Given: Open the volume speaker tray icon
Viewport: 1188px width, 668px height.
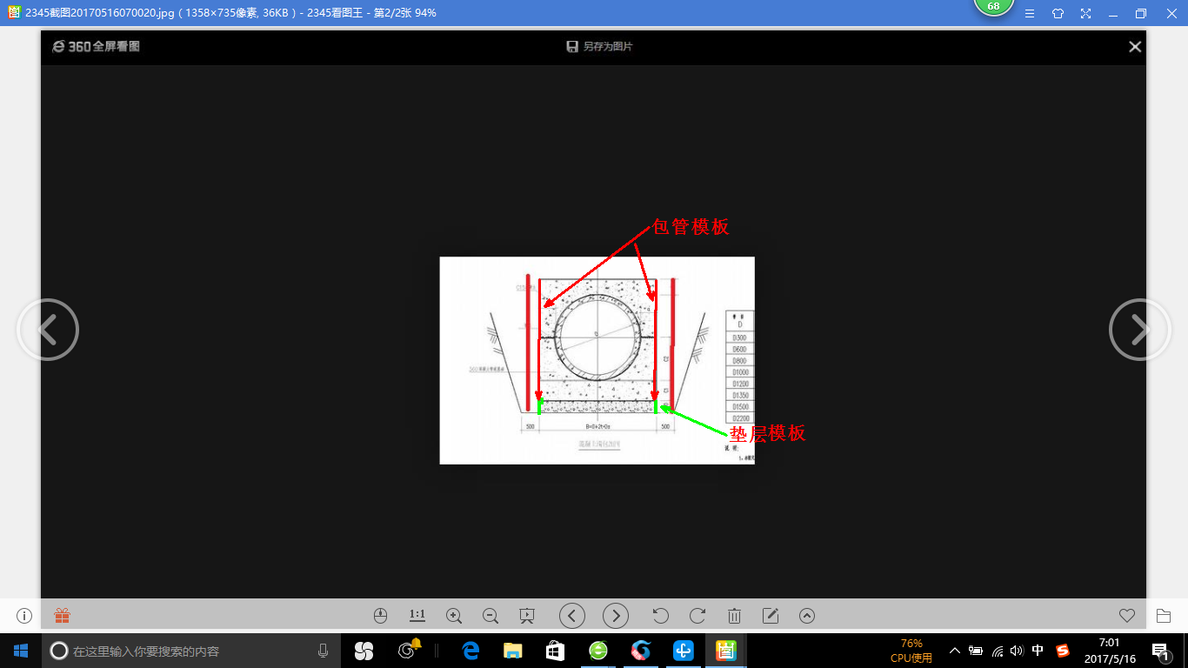Looking at the screenshot, I should [x=1018, y=651].
